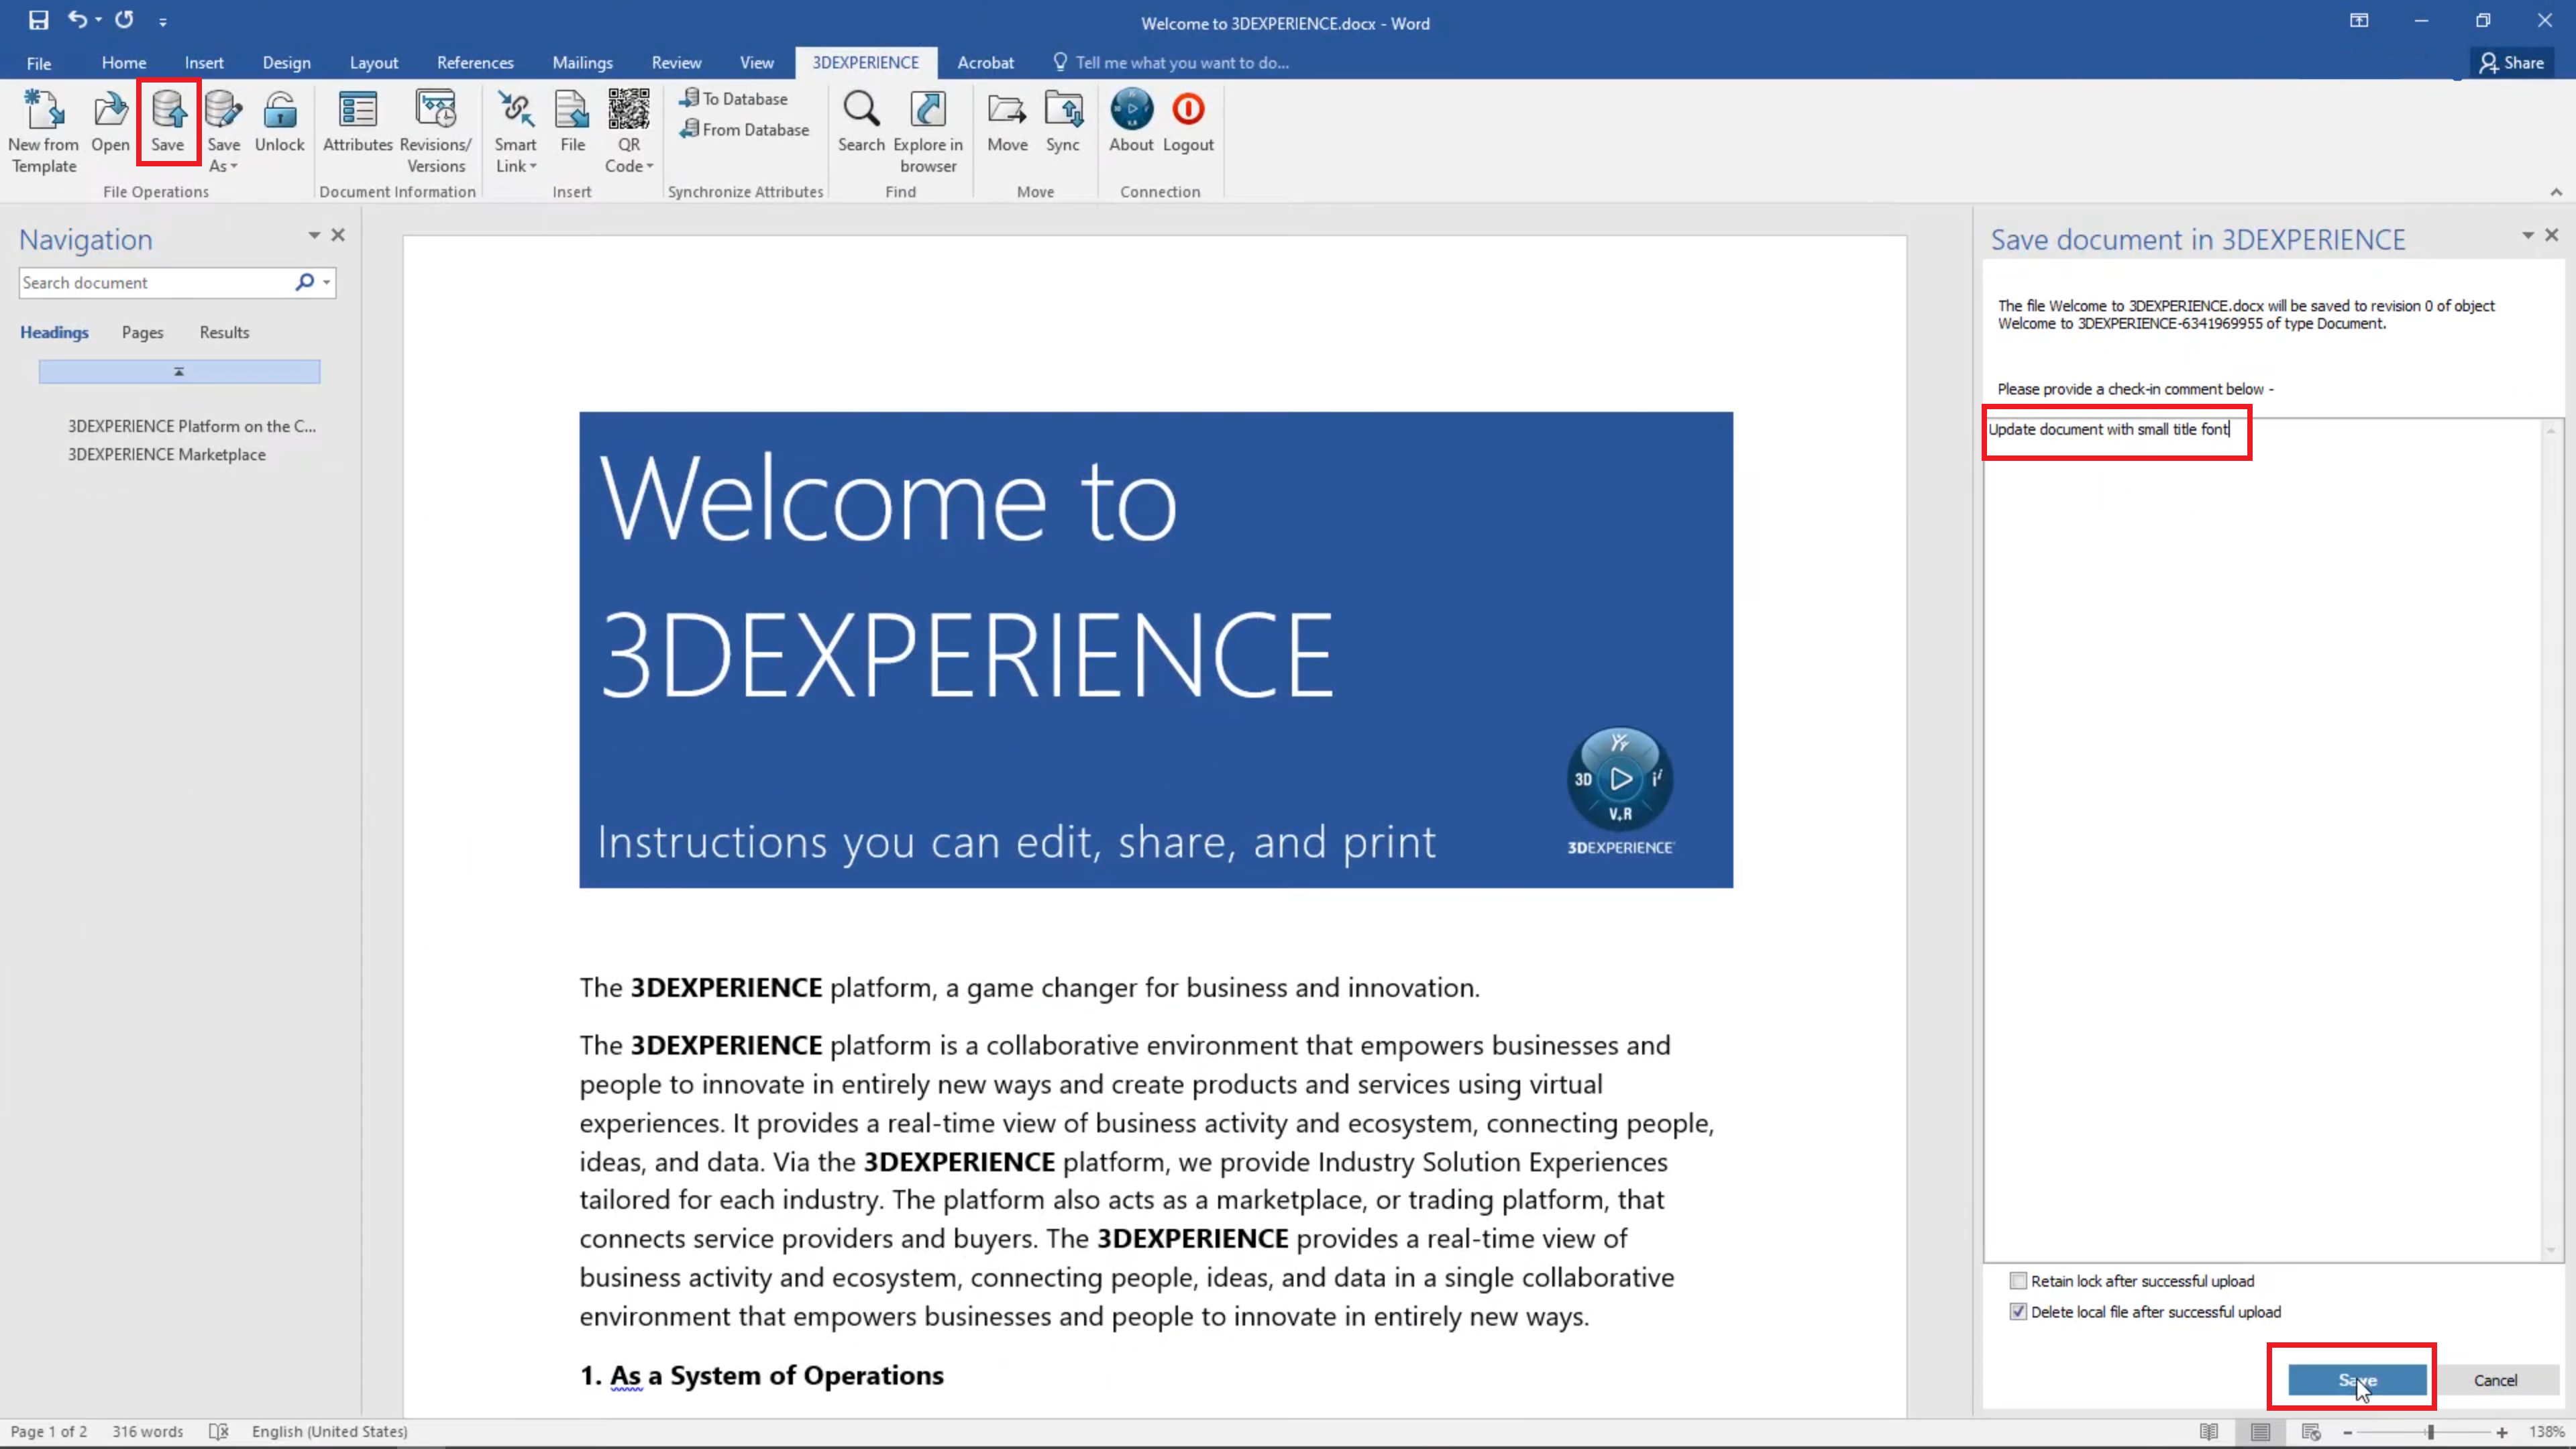Click the 316 words count
This screenshot has height=1449, width=2576.
[147, 1432]
